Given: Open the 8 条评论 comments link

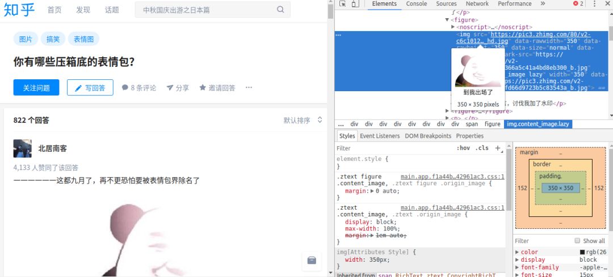Looking at the screenshot, I should [139, 88].
